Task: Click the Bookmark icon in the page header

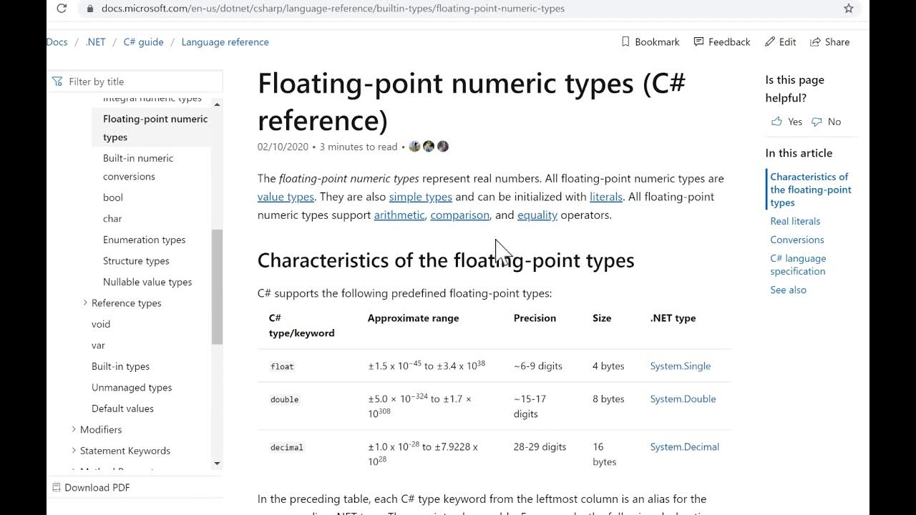Action: (625, 41)
